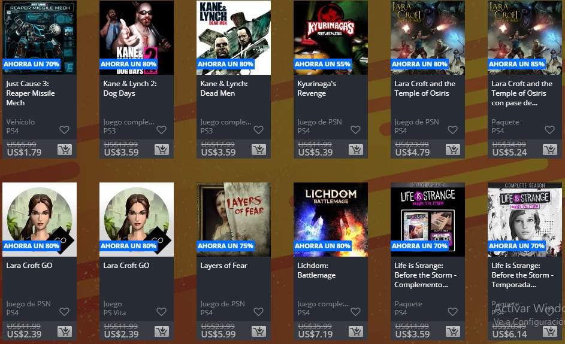Toggle wishlist heart for Layers of Fear

tap(258, 311)
